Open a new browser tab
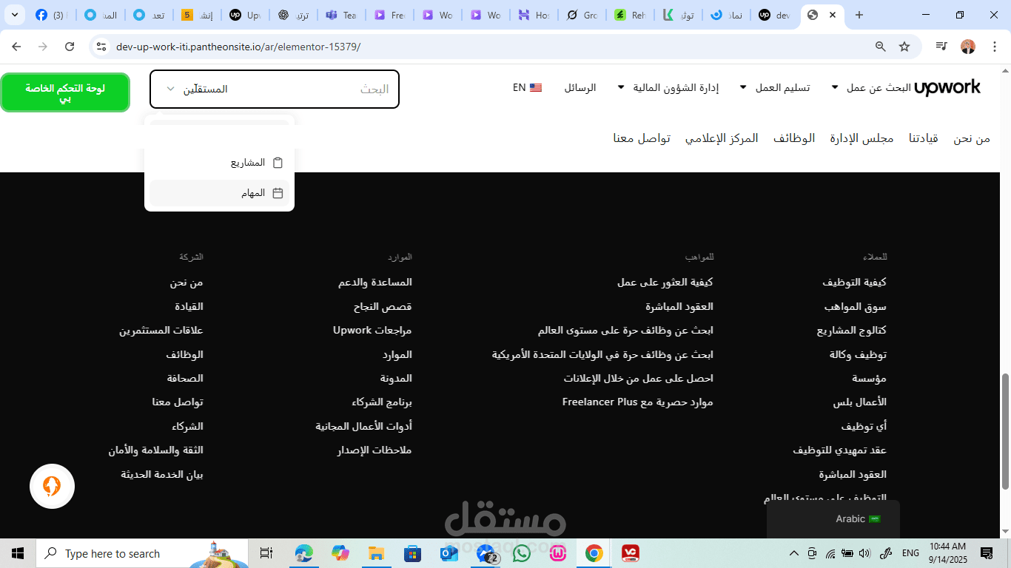The height and width of the screenshot is (568, 1011). [859, 15]
